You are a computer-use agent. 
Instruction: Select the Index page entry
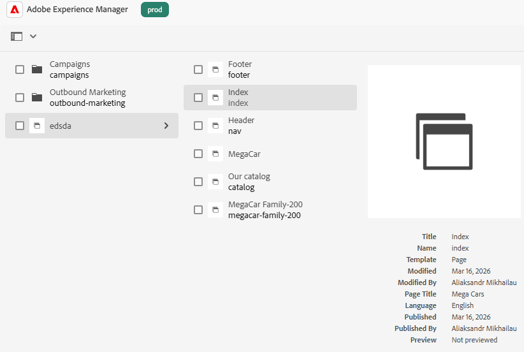[270, 98]
